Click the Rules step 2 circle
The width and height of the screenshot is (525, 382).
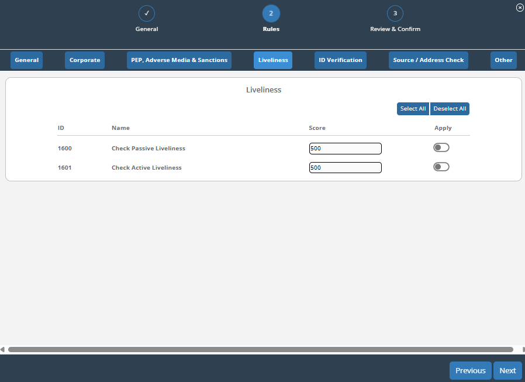click(271, 13)
